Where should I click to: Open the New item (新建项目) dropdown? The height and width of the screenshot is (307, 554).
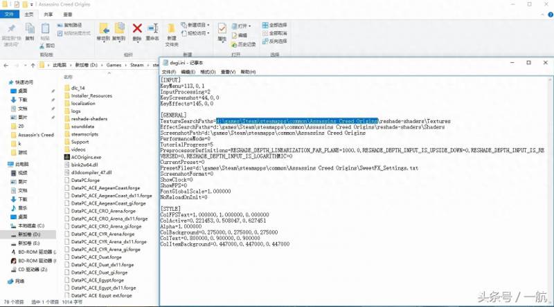(195, 25)
